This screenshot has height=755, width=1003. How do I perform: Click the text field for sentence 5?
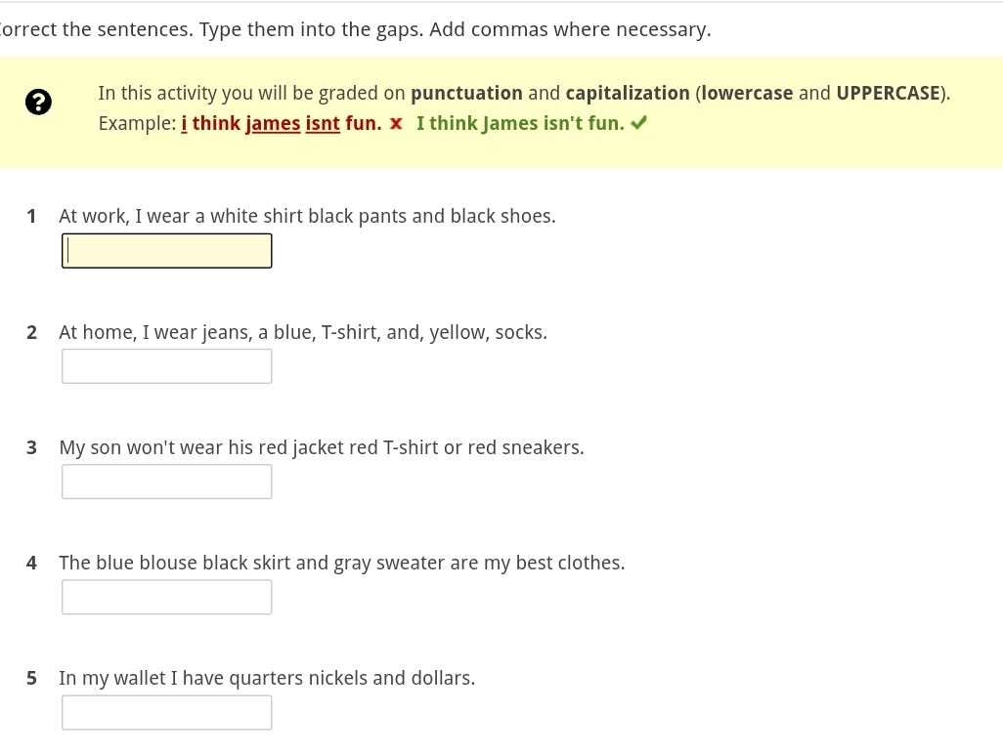[167, 712]
